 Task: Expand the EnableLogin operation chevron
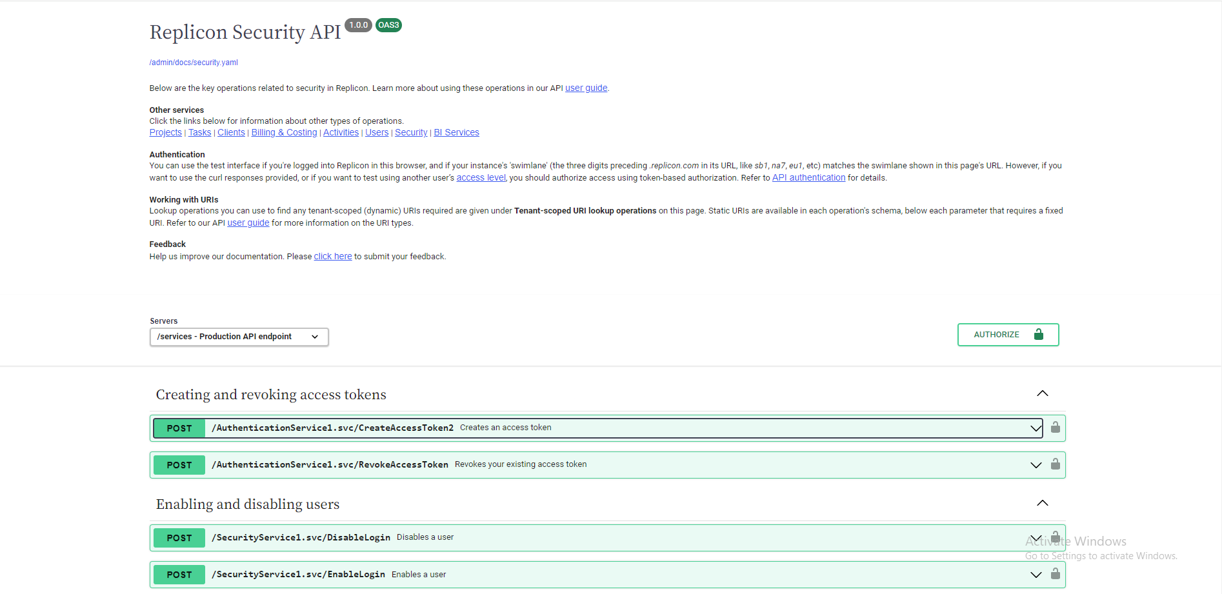[1036, 575]
